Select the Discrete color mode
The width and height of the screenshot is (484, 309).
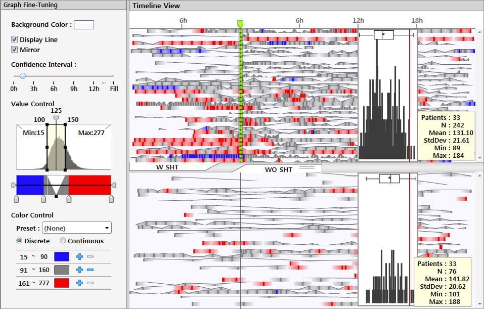click(x=20, y=241)
